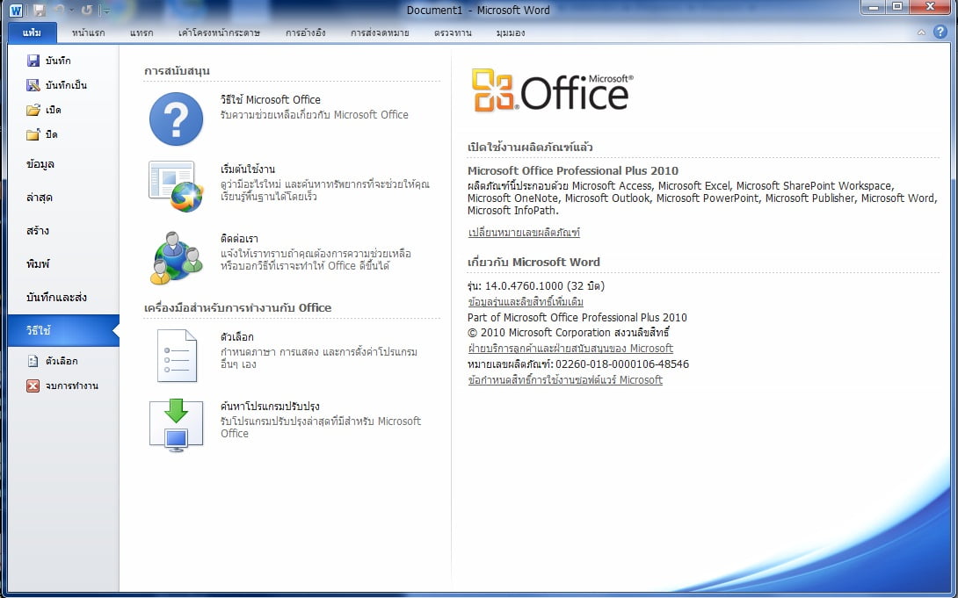
Task: Click การสนับสนุน section heading
Action: tap(178, 71)
